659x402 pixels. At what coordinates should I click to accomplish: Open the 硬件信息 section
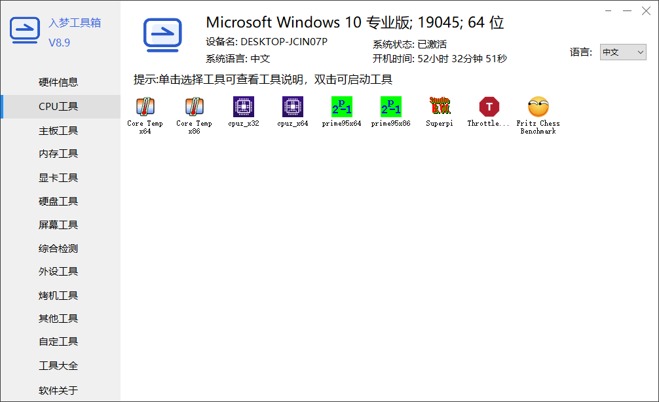coord(58,82)
